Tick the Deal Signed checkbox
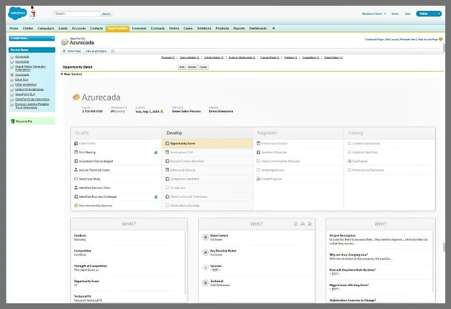 349,161
